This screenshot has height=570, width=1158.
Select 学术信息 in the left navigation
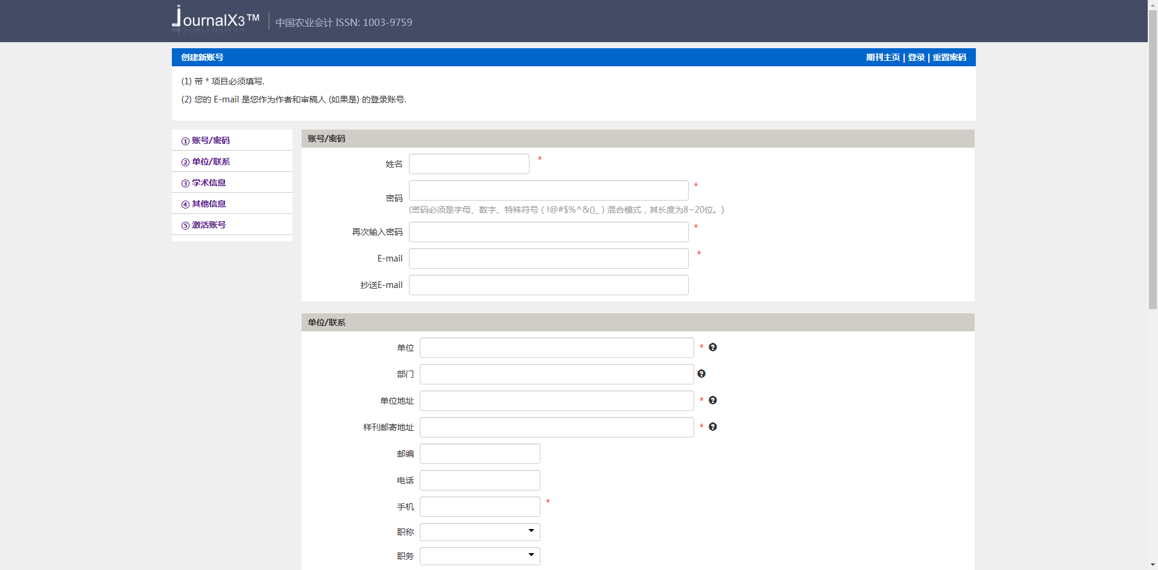pos(209,183)
